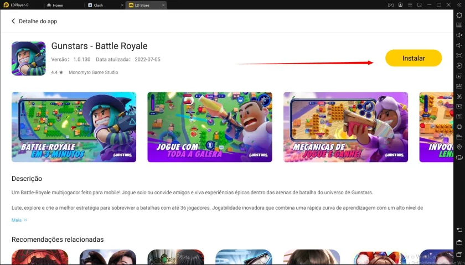Open operation recorder in sidebar
The image size is (465, 265).
pos(459,65)
